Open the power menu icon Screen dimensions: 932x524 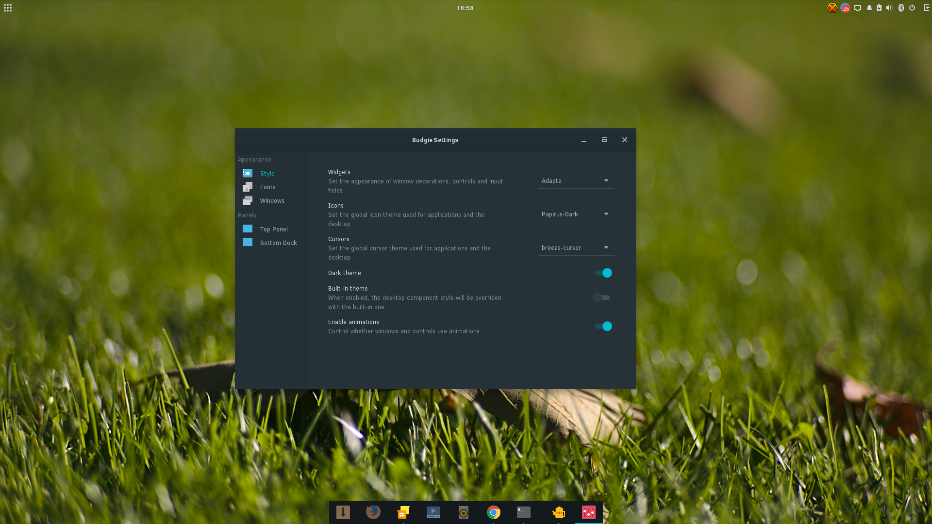click(912, 8)
